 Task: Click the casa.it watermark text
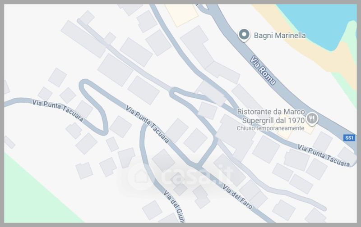[x=197, y=176]
